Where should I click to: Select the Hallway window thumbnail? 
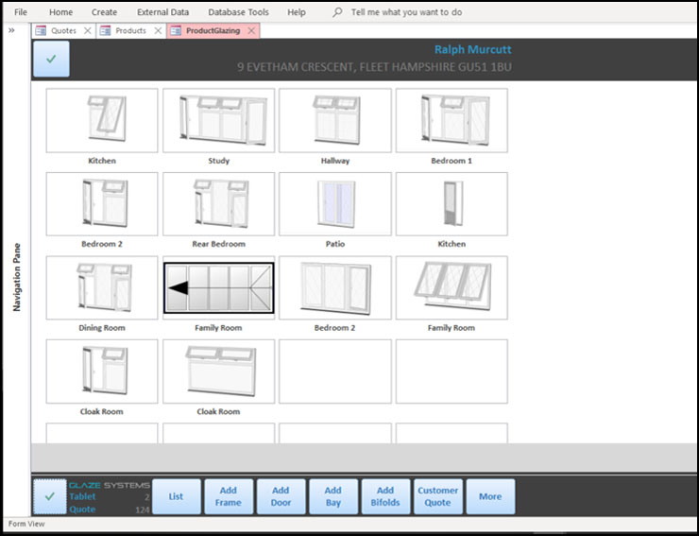coord(335,120)
